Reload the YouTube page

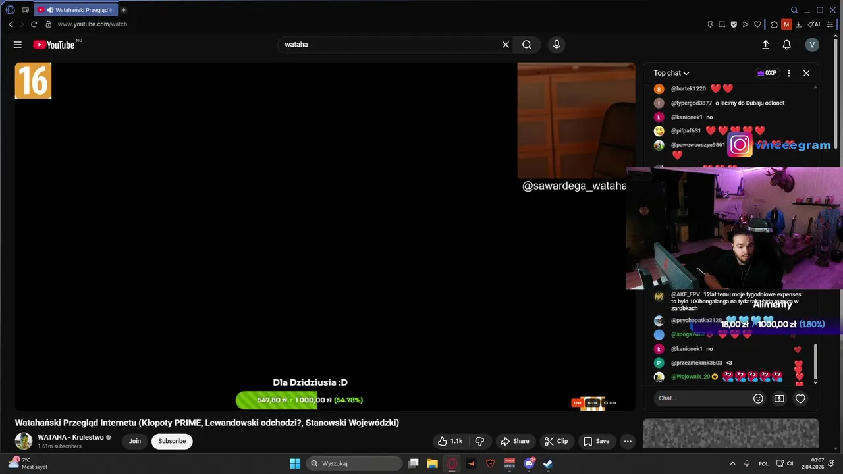[34, 24]
